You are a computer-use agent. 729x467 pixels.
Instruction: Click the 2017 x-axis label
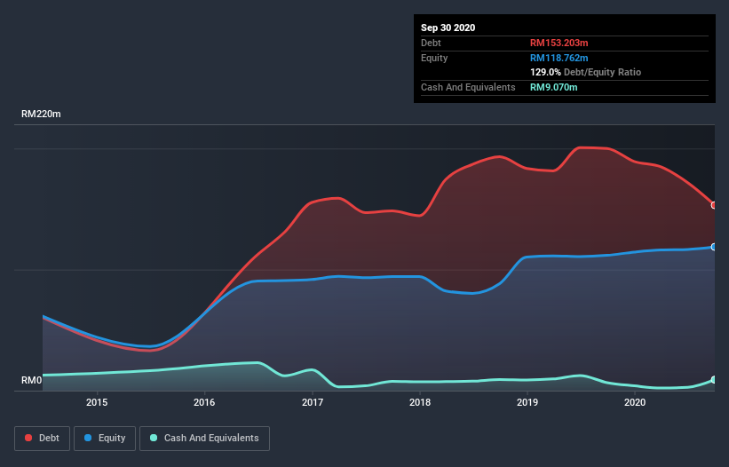tap(313, 402)
